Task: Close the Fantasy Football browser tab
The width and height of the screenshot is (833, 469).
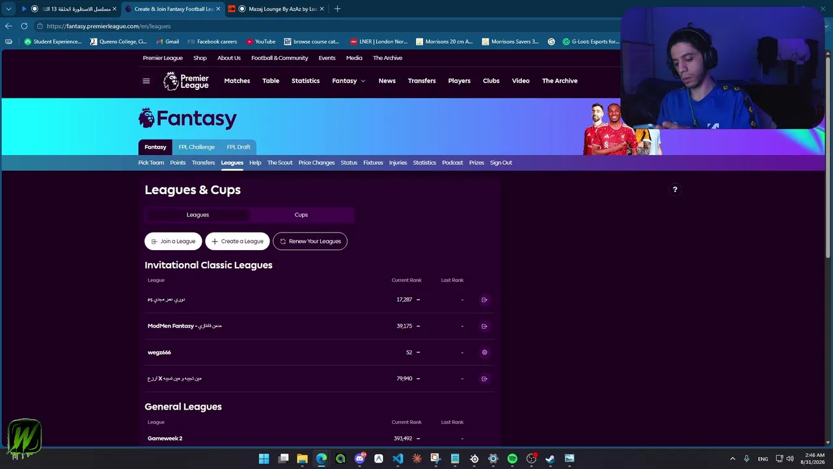Action: click(218, 9)
